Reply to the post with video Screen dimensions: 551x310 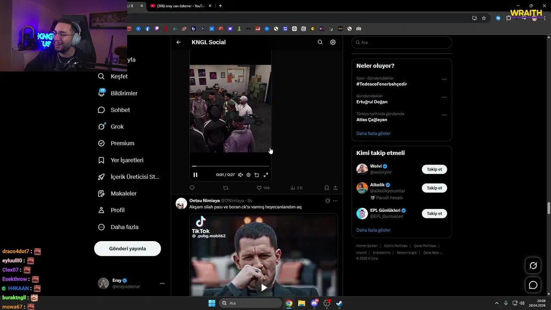click(x=192, y=188)
